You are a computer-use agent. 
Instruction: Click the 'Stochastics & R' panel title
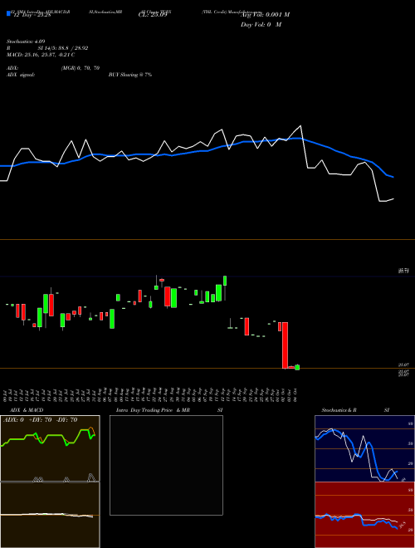click(339, 410)
